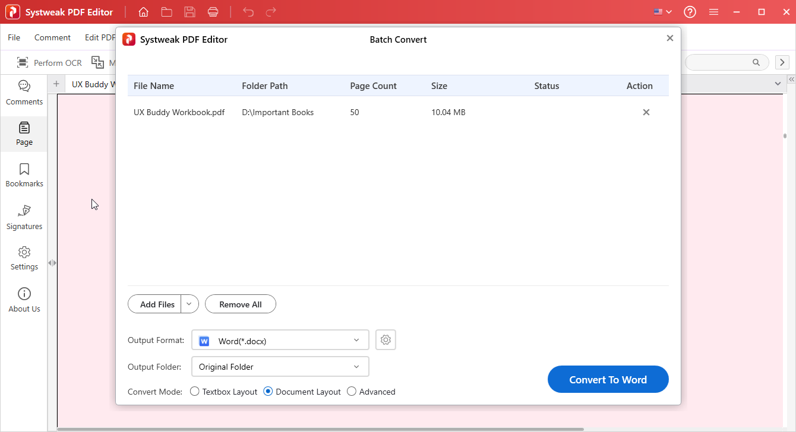Open the Signatures panel
796x432 pixels.
click(x=24, y=217)
